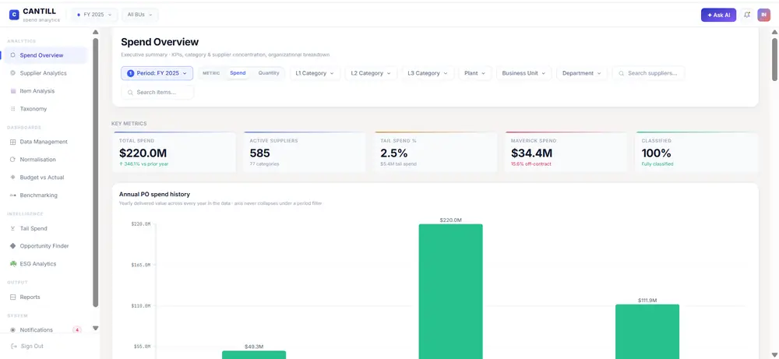
Task: Click the Supplier Analytics sidebar icon
Action: click(x=13, y=73)
